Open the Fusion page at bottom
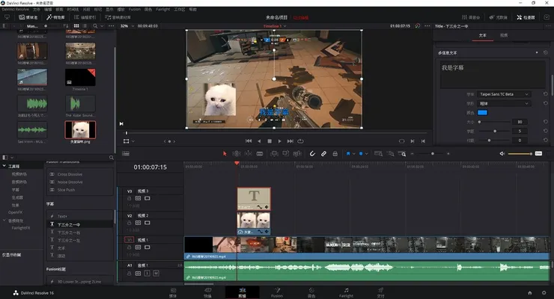554x299 pixels. point(276,292)
